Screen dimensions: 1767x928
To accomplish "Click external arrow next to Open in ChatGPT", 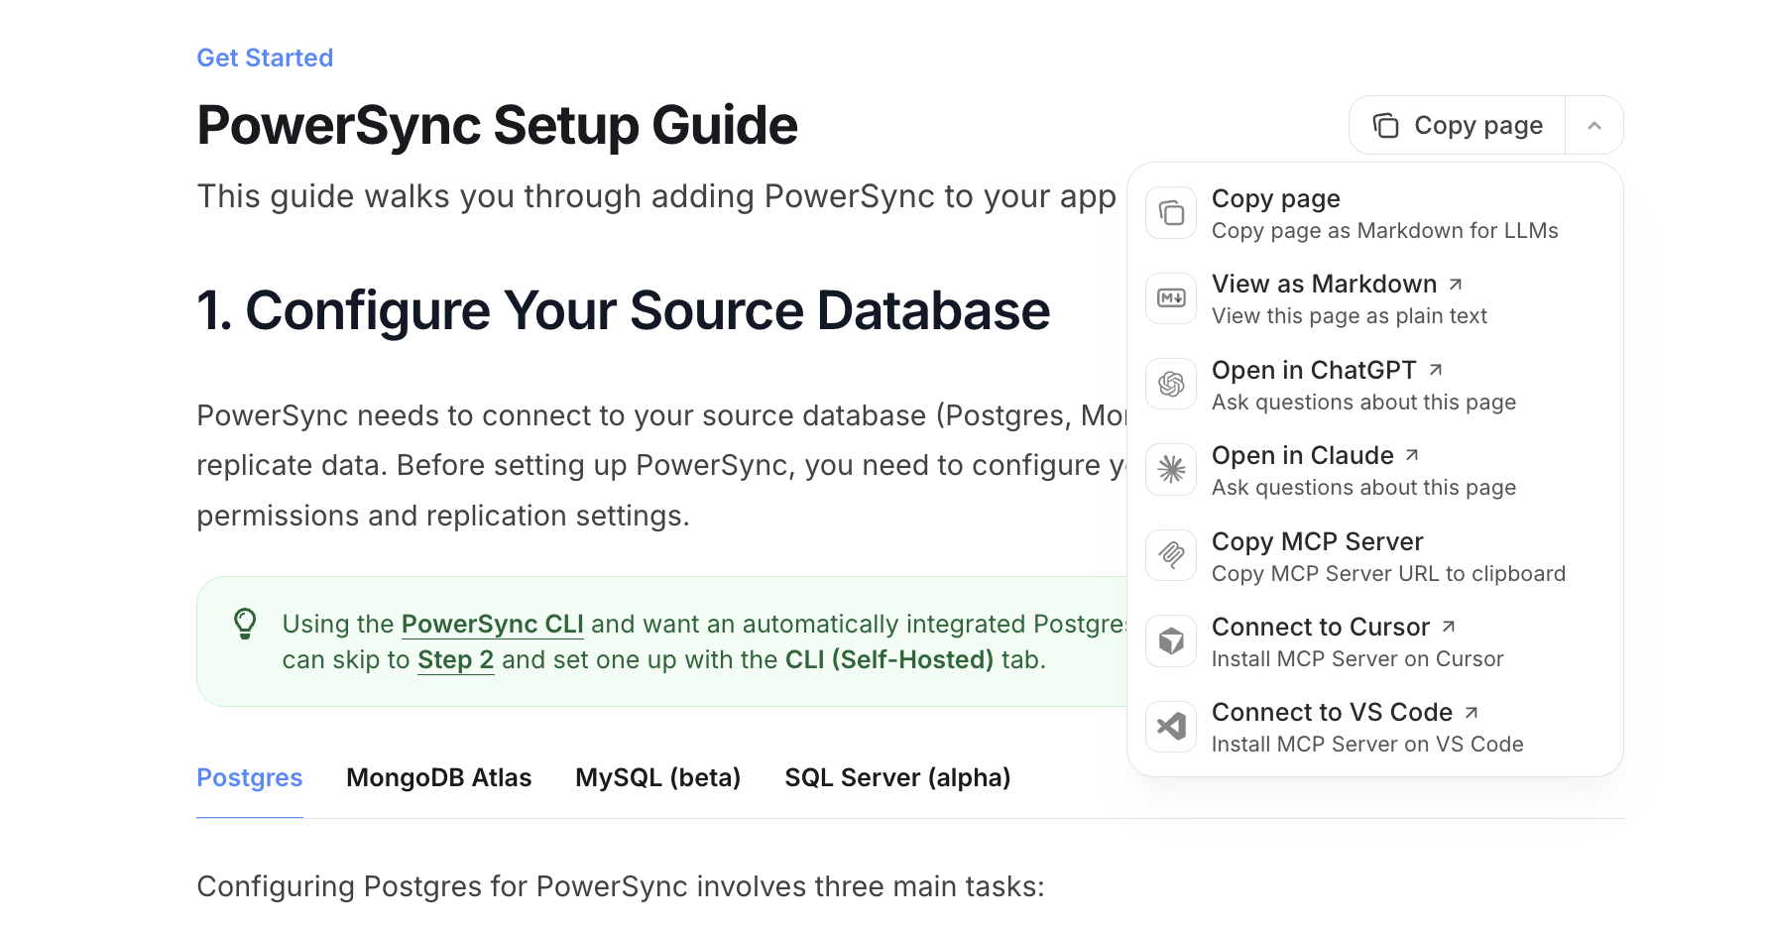I will pos(1436,370).
